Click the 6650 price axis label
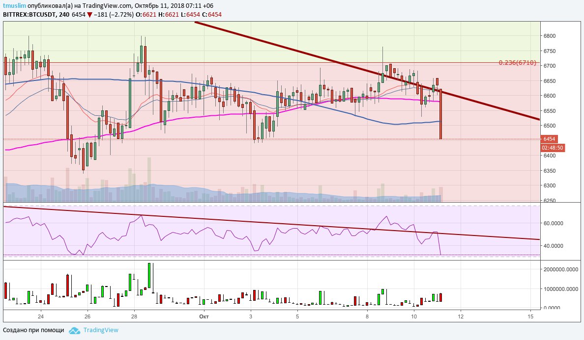The height and width of the screenshot is (340, 584). [550, 81]
